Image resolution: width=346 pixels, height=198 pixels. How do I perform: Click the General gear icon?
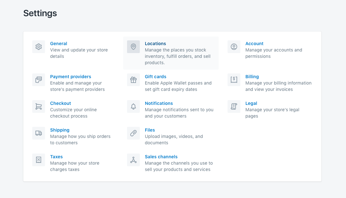(x=39, y=47)
